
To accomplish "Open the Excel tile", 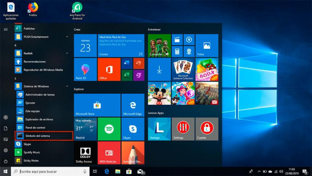I will coord(127,75).
